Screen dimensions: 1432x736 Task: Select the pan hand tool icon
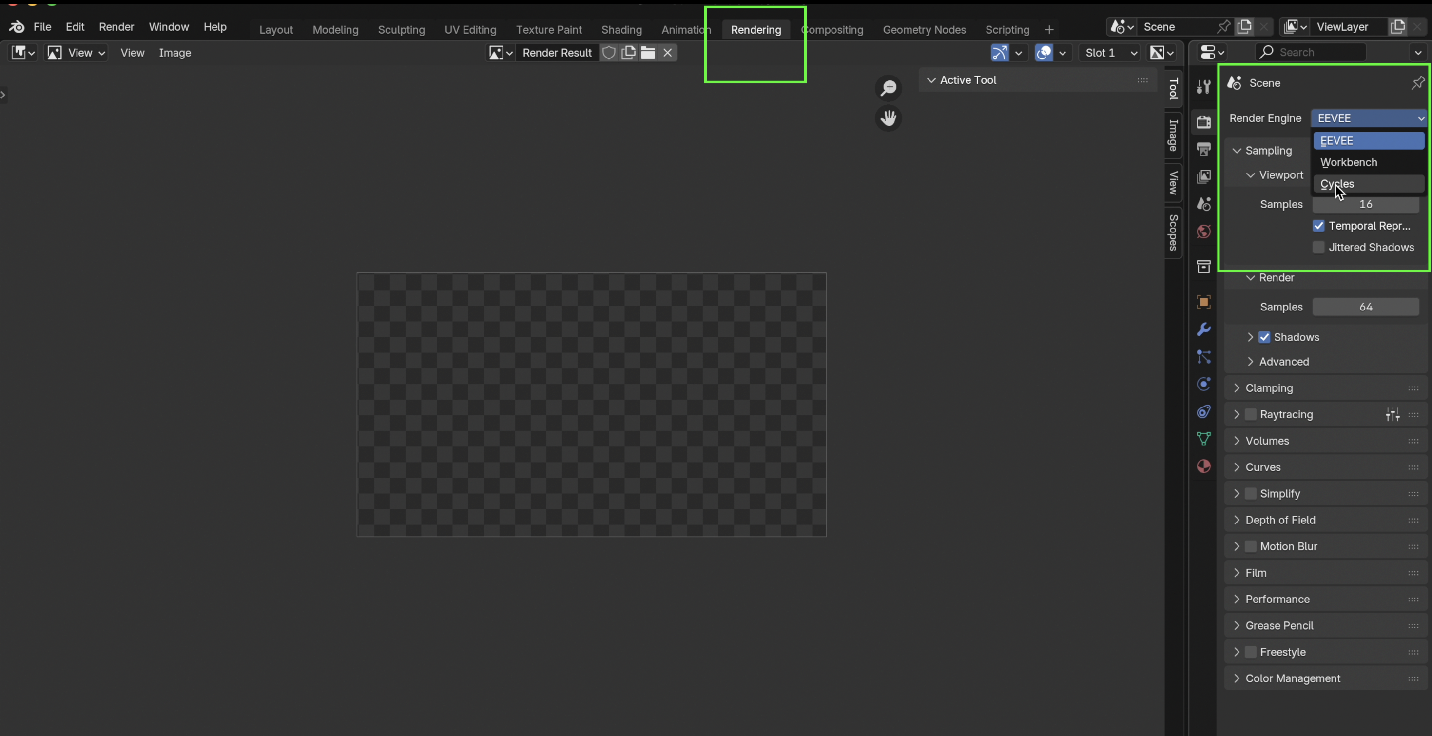tap(889, 118)
